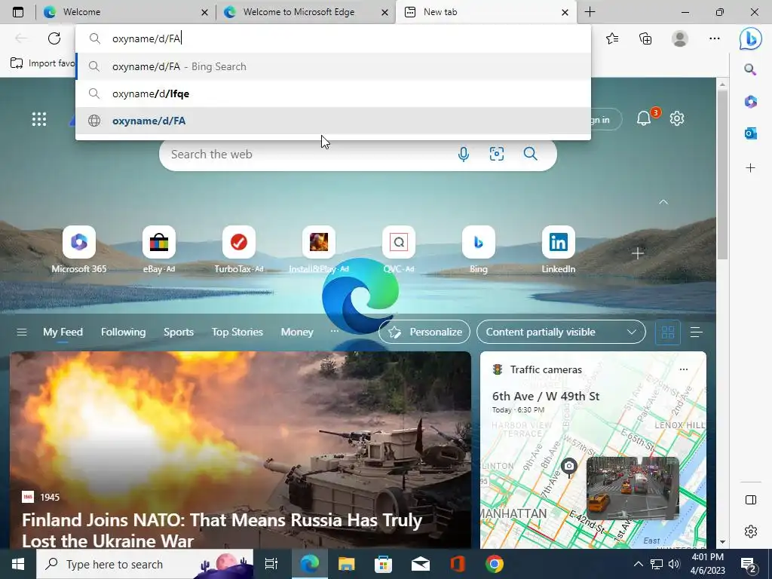Click the Personalize button
Viewport: 772px width, 579px height.
point(424,332)
